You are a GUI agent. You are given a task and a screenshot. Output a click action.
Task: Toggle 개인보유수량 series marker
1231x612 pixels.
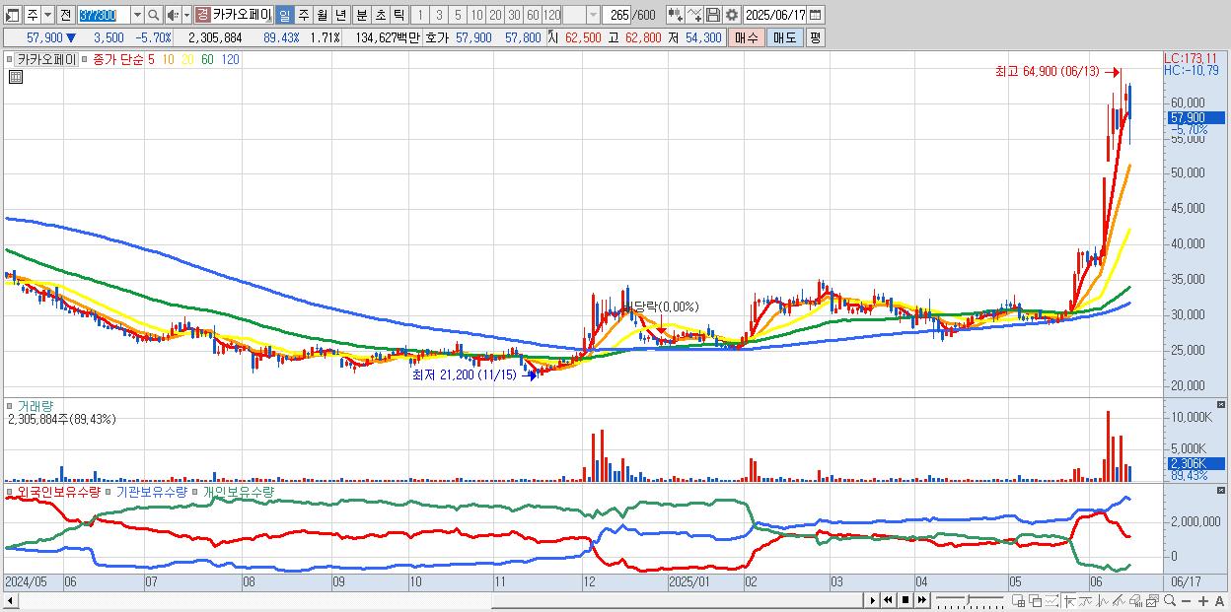[196, 491]
